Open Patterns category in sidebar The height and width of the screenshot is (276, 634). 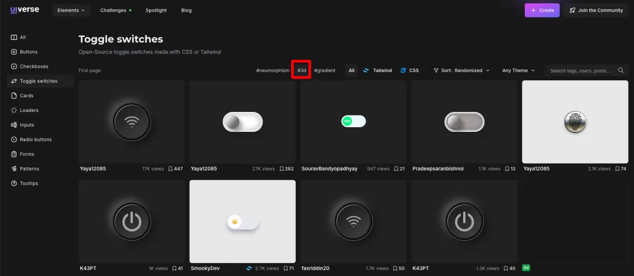pyautogui.click(x=25, y=169)
